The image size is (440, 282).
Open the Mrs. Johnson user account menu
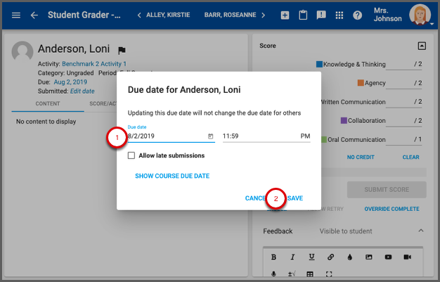(x=420, y=15)
